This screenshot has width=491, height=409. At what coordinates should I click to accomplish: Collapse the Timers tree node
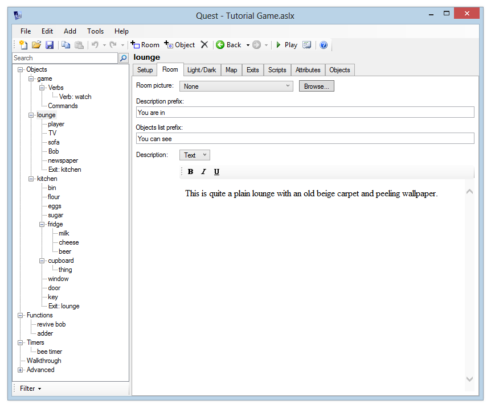point(21,342)
